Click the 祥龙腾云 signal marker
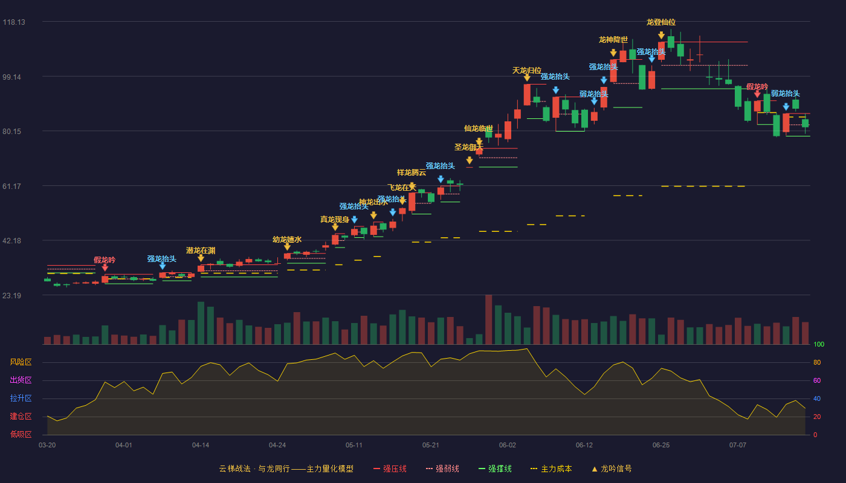Screen dimensions: 846x483 coord(412,186)
